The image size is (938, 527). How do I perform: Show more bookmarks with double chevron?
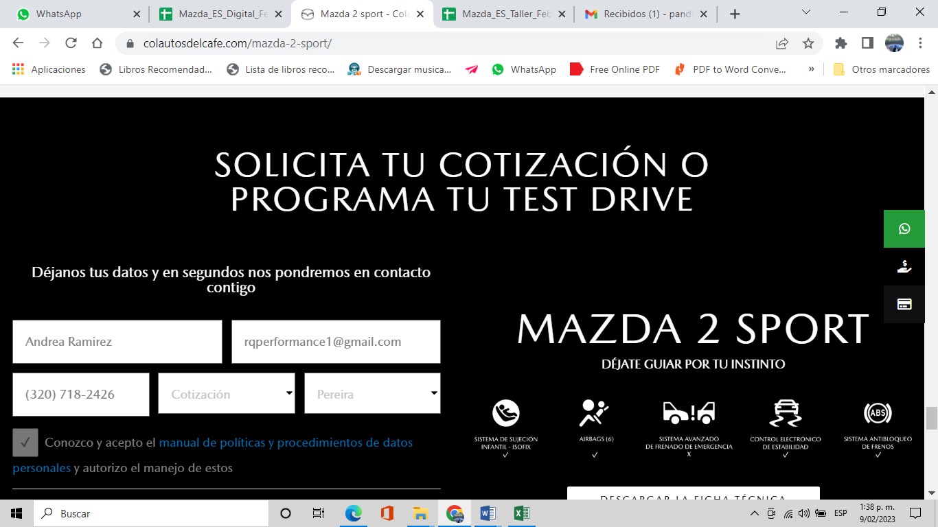tap(812, 69)
